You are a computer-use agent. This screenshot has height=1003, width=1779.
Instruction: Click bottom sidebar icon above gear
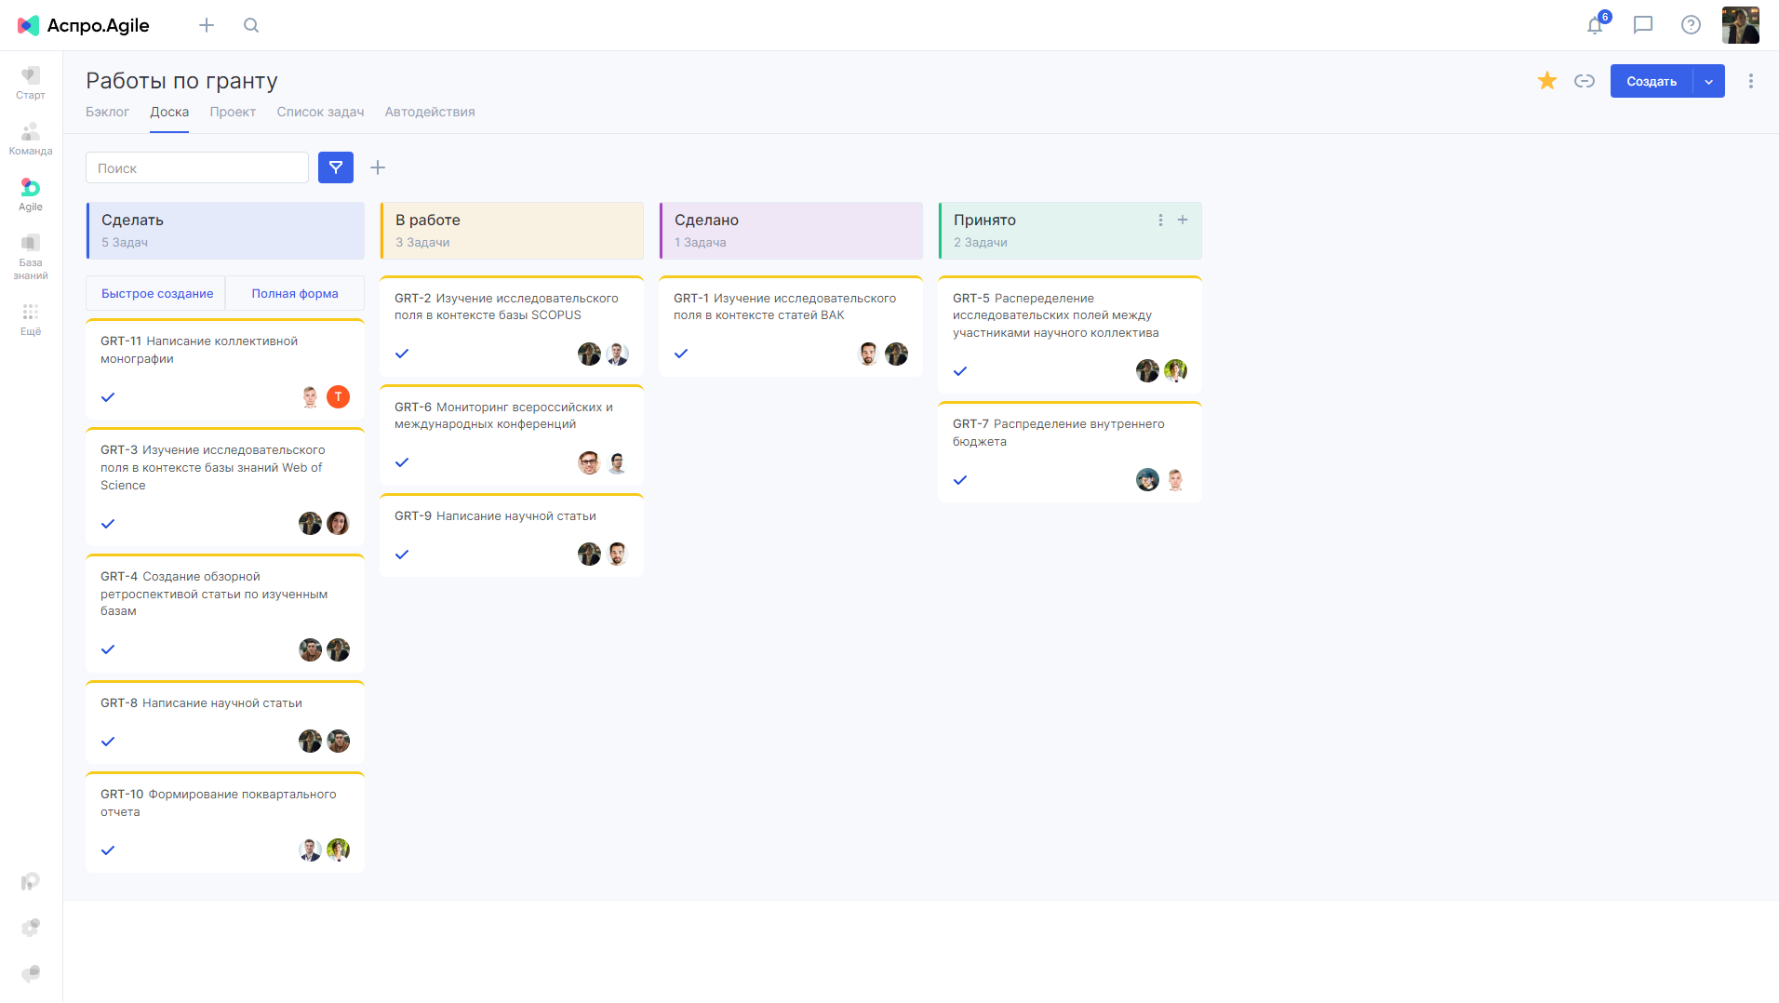[x=31, y=881]
